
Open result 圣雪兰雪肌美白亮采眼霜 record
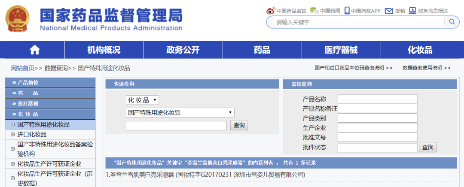click(x=205, y=175)
